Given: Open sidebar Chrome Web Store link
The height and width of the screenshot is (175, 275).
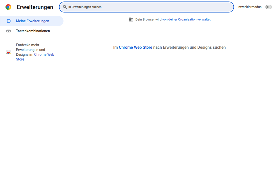Looking at the screenshot, I should (x=35, y=57).
